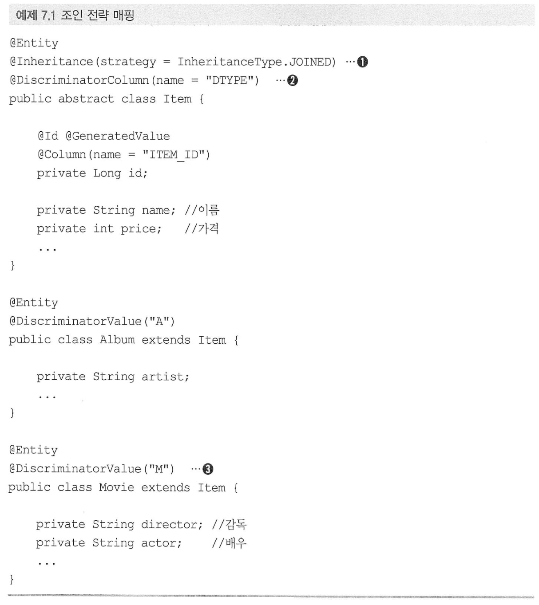The width and height of the screenshot is (539, 605).
Task: Click the @GeneratedValue annotation
Action: [x=118, y=136]
